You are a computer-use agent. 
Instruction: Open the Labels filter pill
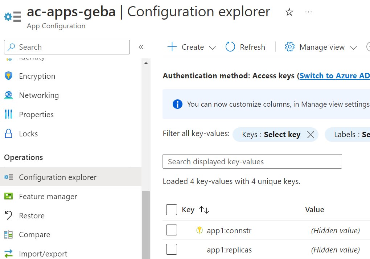point(348,135)
